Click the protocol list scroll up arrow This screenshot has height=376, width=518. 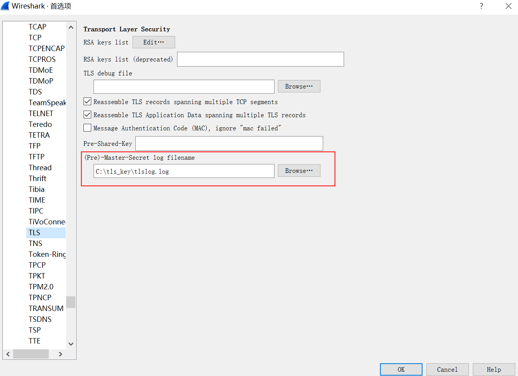pyautogui.click(x=71, y=27)
